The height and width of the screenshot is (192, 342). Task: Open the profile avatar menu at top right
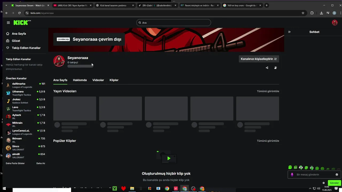point(335,23)
